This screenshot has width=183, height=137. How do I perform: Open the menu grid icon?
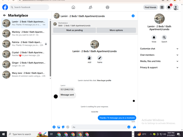click(x=162, y=7)
